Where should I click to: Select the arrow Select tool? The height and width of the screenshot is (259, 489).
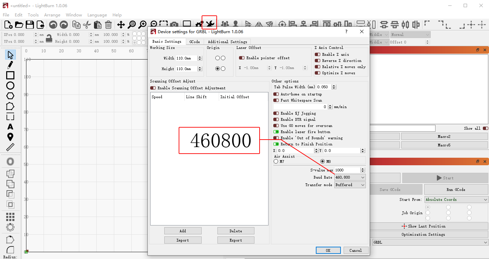[x=10, y=55]
